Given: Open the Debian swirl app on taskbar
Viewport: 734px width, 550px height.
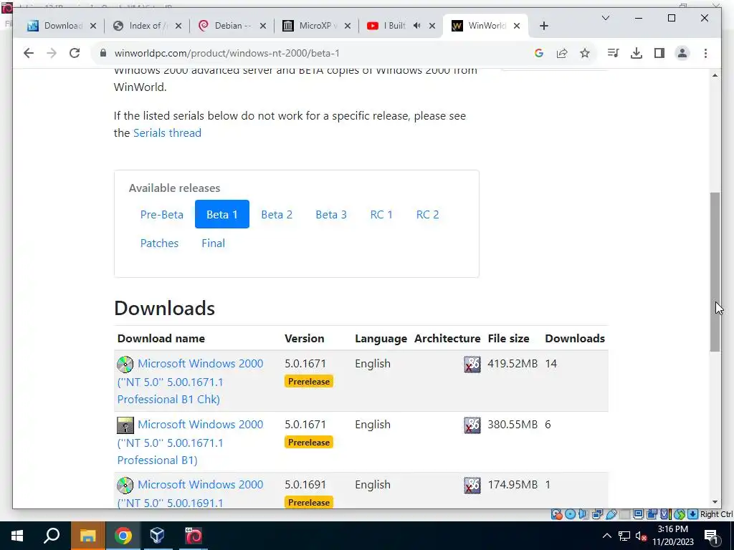Looking at the screenshot, I should [193, 536].
